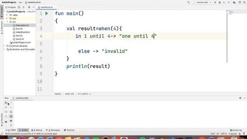Collapse the src folder

tap(7, 22)
